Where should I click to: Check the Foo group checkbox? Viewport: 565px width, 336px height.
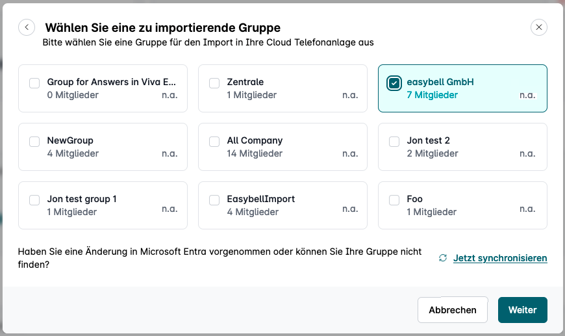tap(394, 200)
